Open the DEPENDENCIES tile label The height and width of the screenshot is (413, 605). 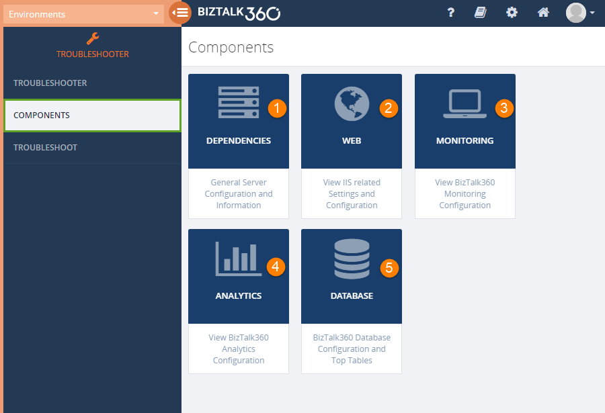pyautogui.click(x=239, y=141)
